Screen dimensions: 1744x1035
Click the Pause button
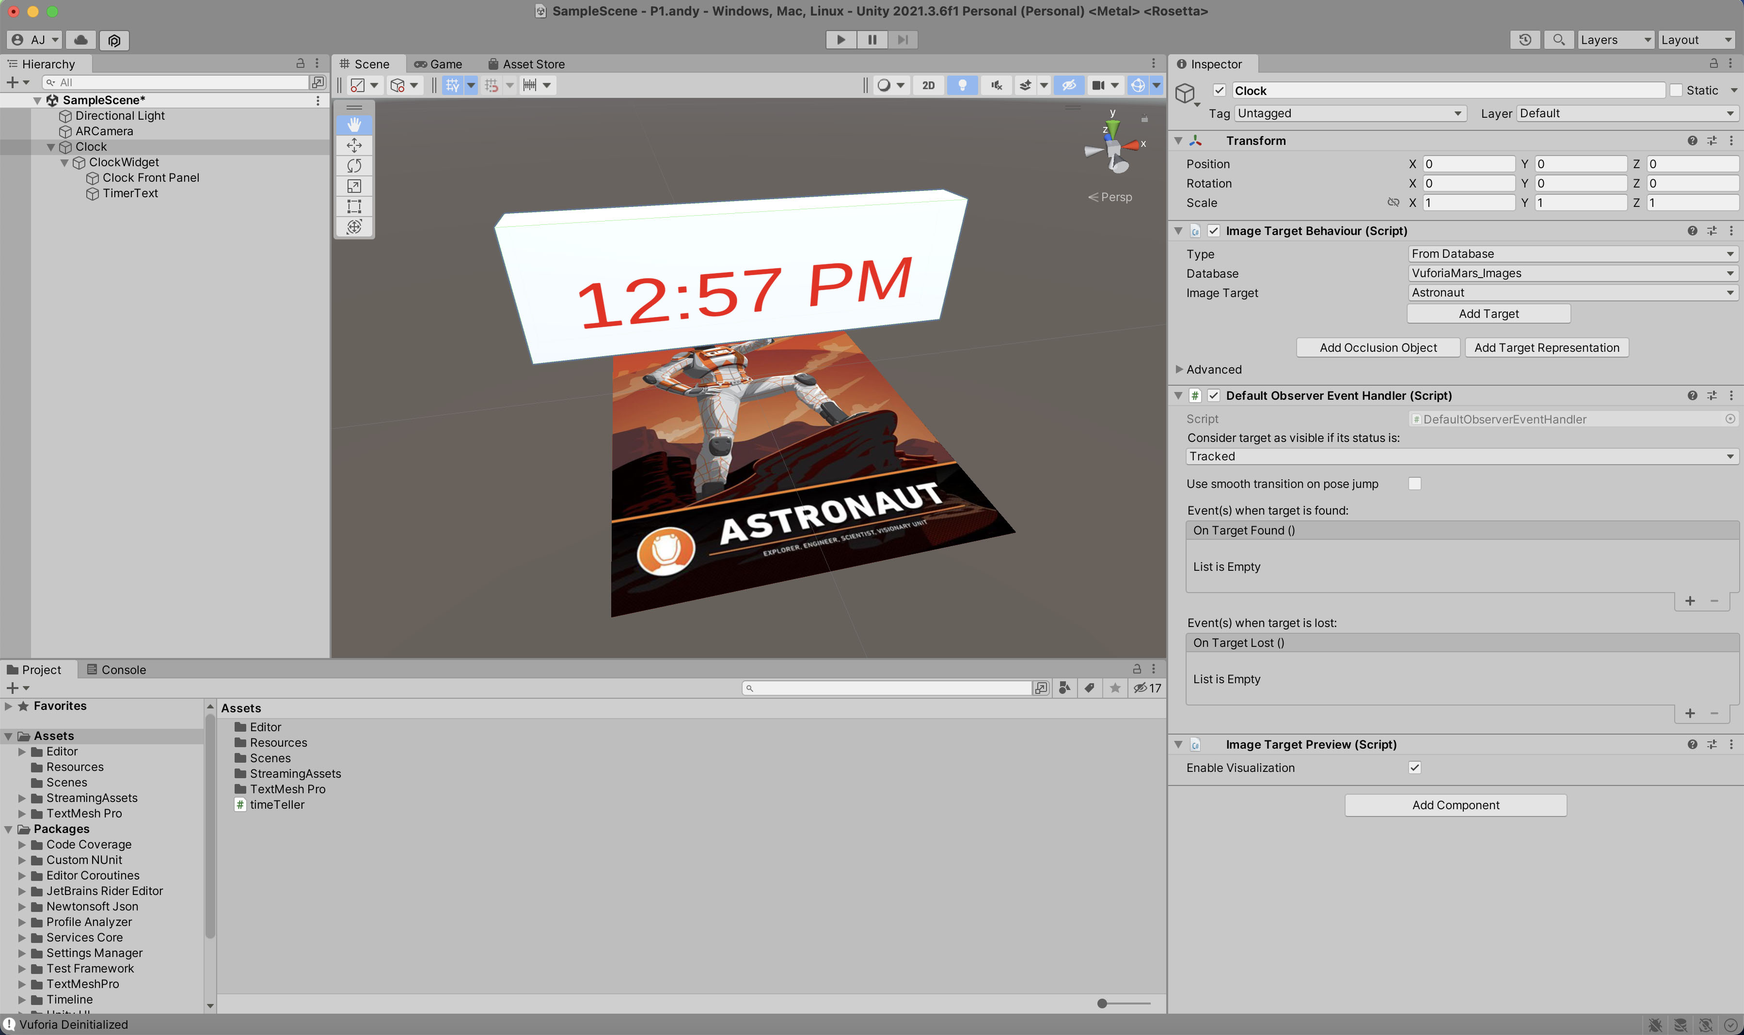coord(872,40)
